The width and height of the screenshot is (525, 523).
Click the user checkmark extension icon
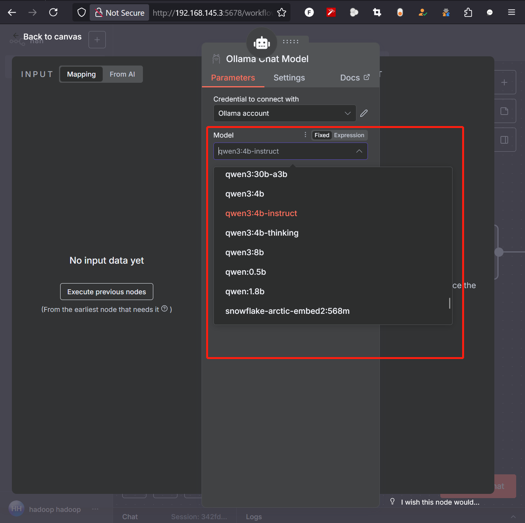423,13
